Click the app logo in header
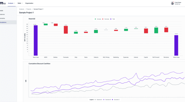This screenshot has width=185, height=102. (3, 3)
